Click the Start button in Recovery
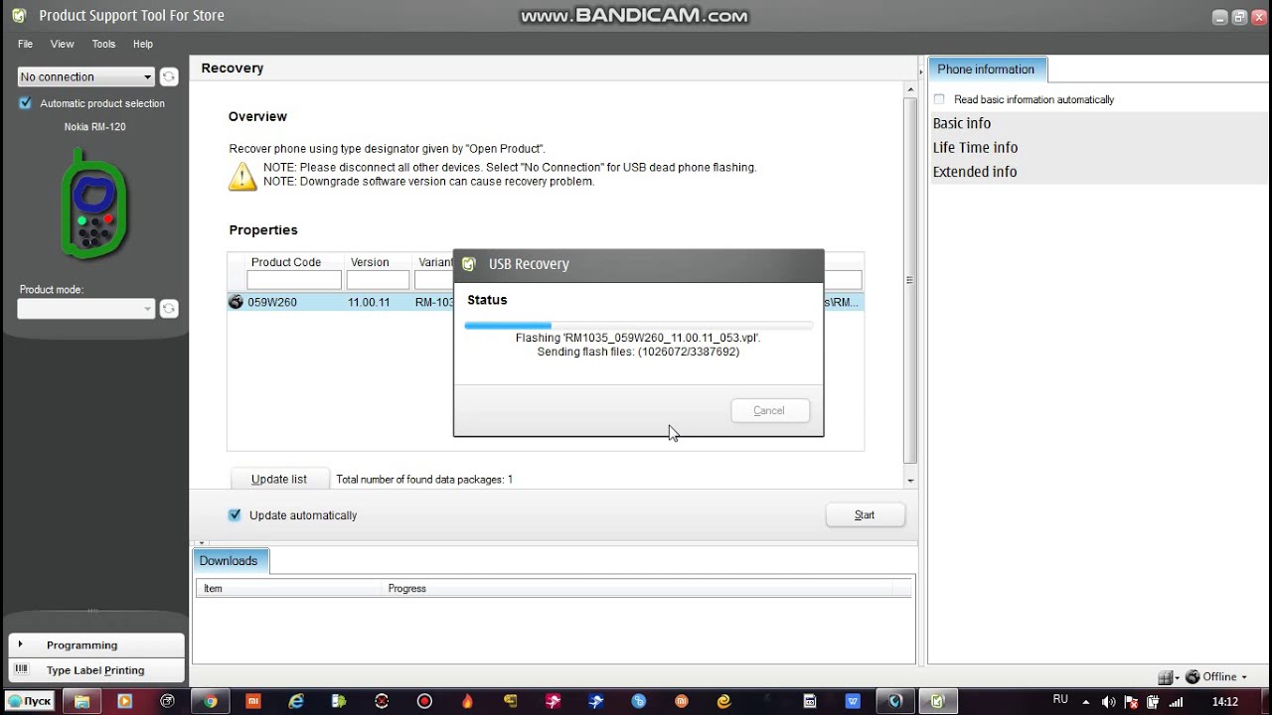 (x=865, y=514)
